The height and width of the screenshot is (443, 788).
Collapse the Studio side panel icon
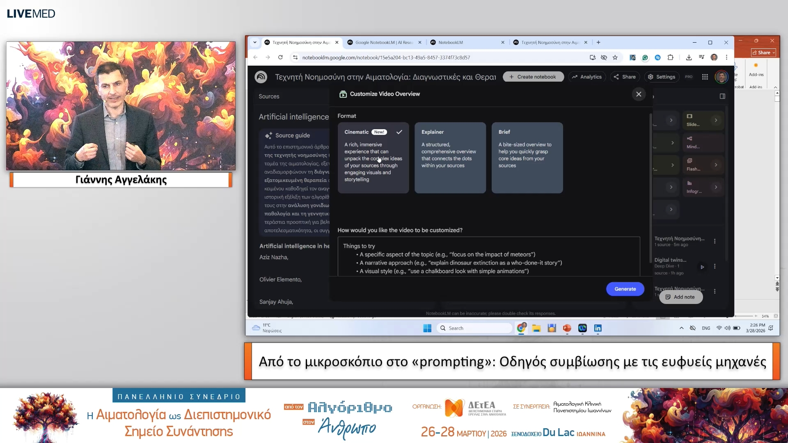coord(722,96)
